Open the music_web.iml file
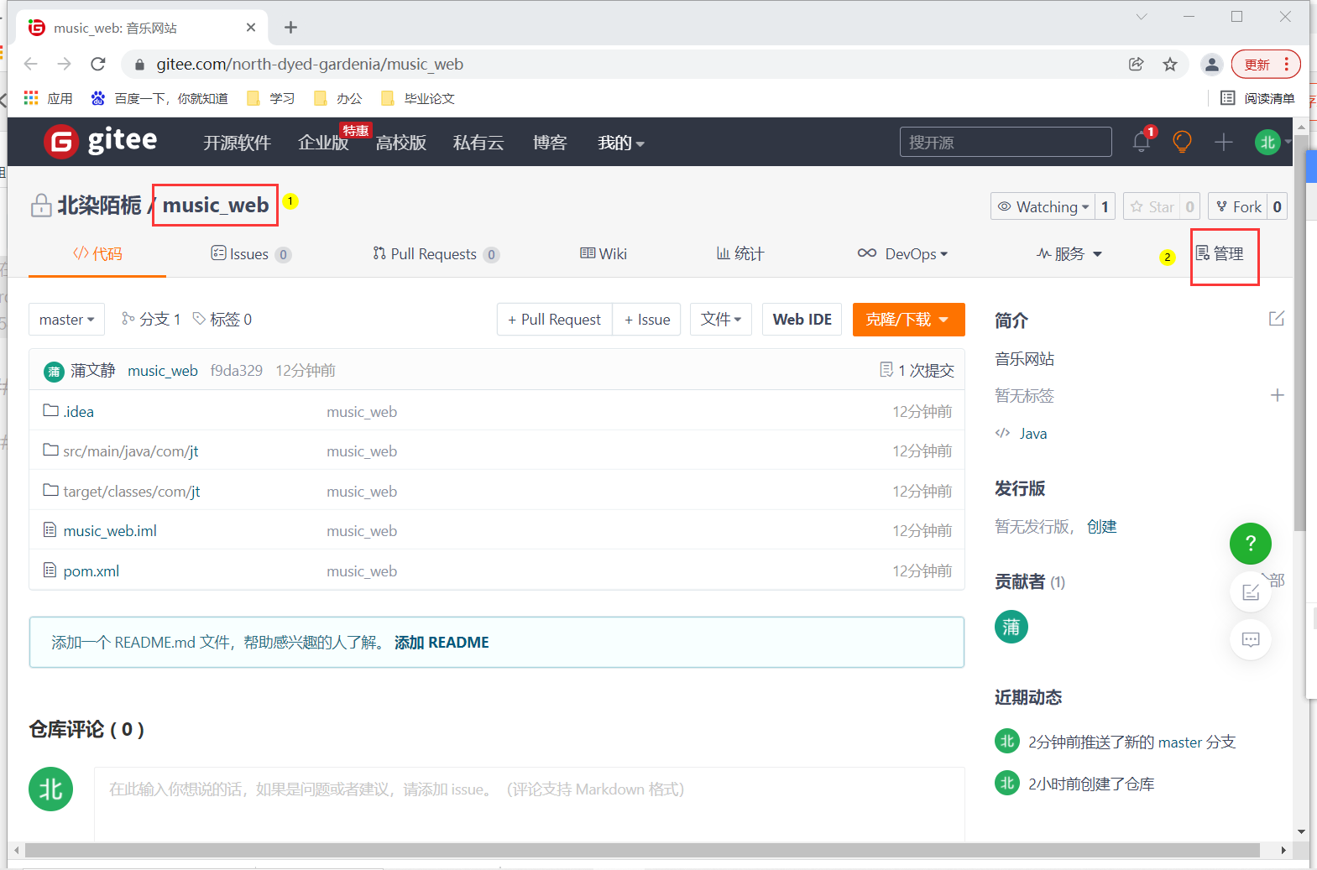Screen dimensions: 1317x870 click(x=110, y=531)
